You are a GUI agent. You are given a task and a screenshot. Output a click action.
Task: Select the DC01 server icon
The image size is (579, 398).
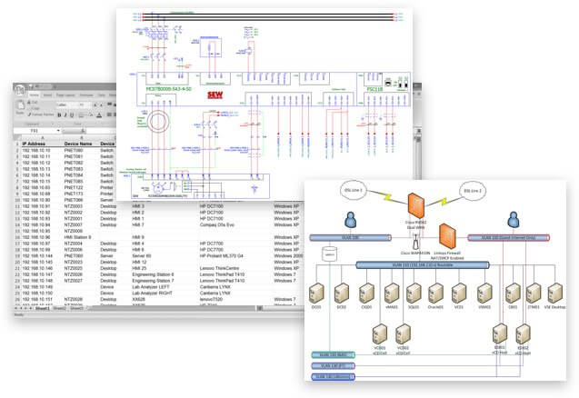317,294
